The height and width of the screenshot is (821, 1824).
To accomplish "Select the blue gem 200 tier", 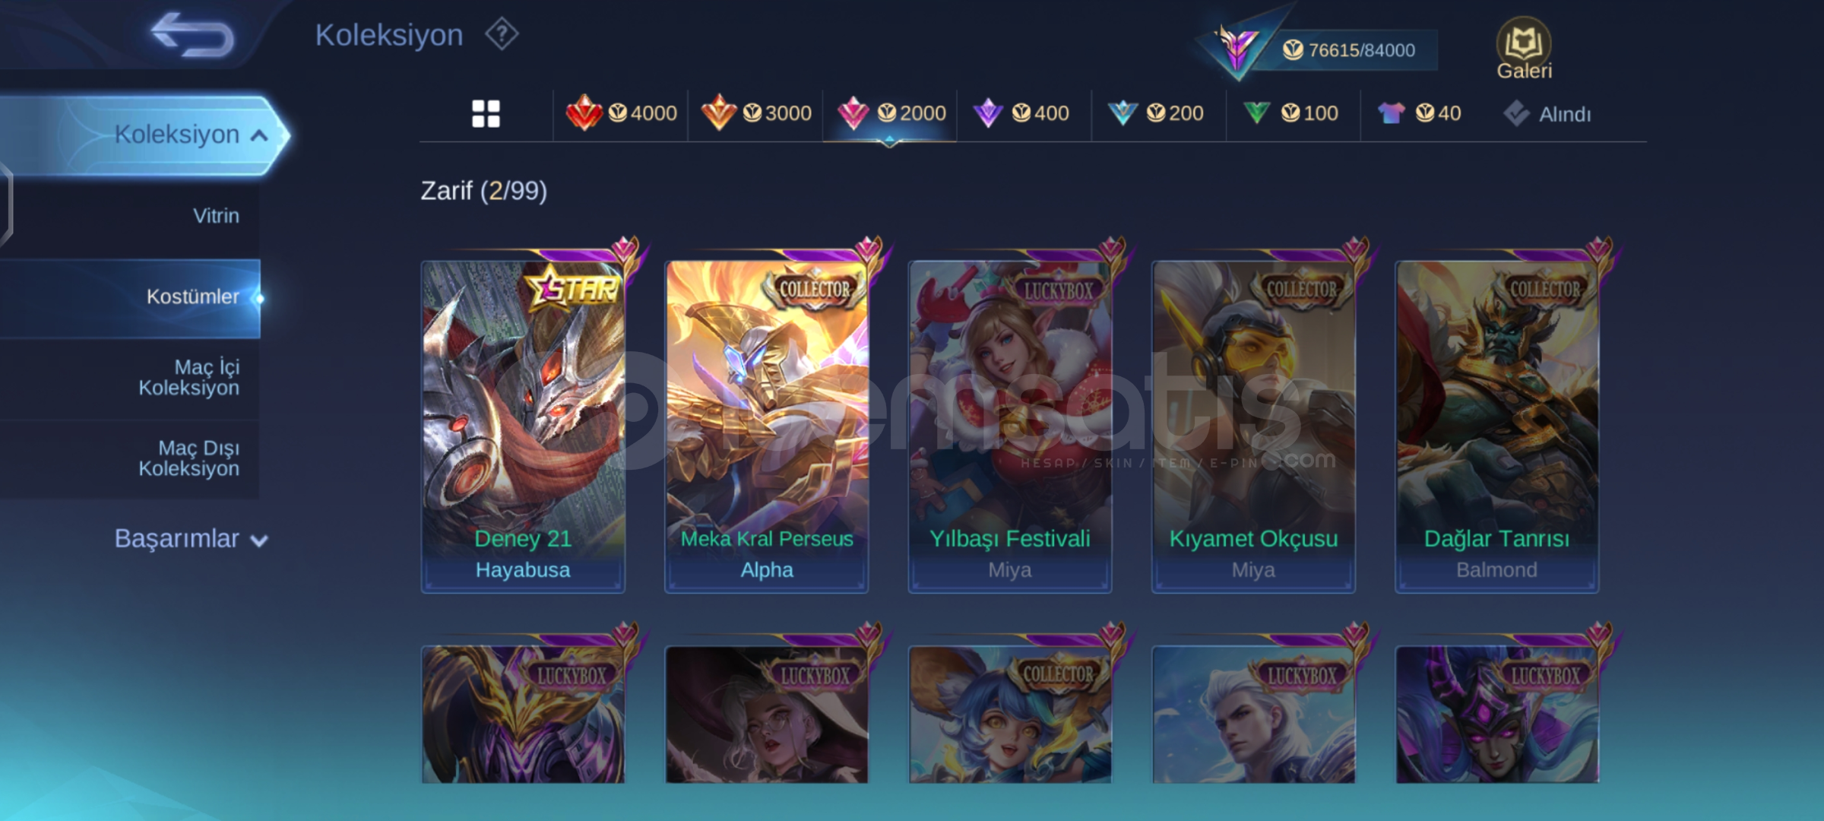I will coord(1155,113).
